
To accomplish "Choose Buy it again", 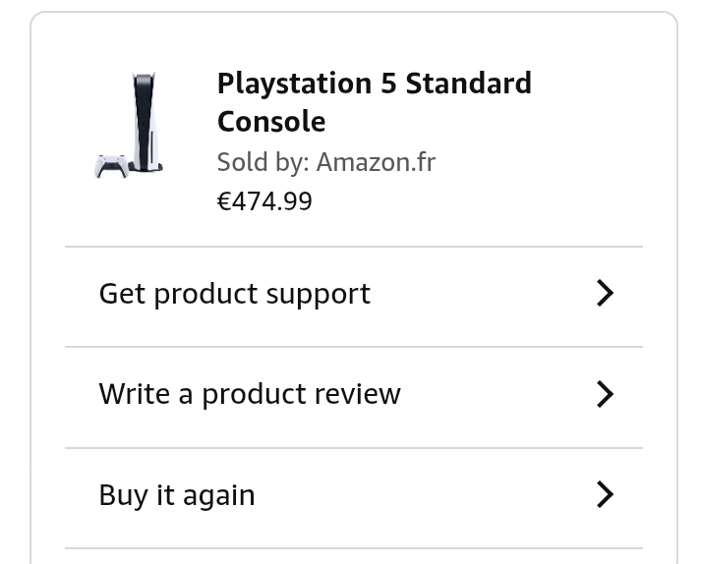I will (x=177, y=495).
